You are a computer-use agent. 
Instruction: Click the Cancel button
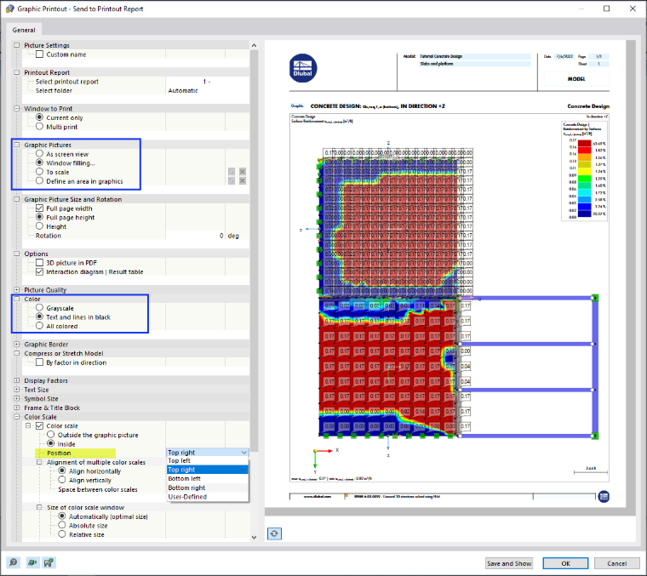click(617, 563)
